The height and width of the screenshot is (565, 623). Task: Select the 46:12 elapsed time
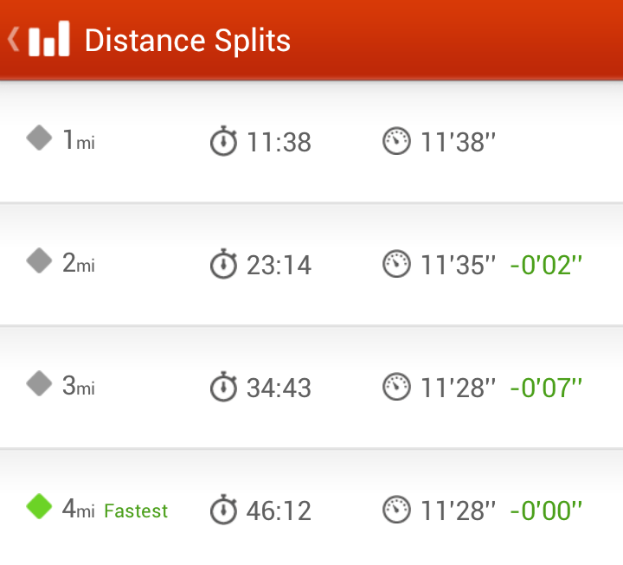click(279, 510)
